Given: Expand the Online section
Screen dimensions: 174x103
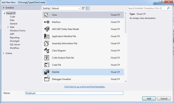Looking at the screenshot, I should click(4, 53).
